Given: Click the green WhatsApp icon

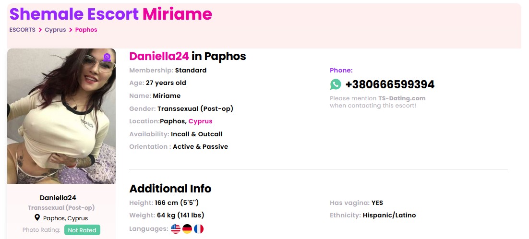Looking at the screenshot, I should point(336,84).
